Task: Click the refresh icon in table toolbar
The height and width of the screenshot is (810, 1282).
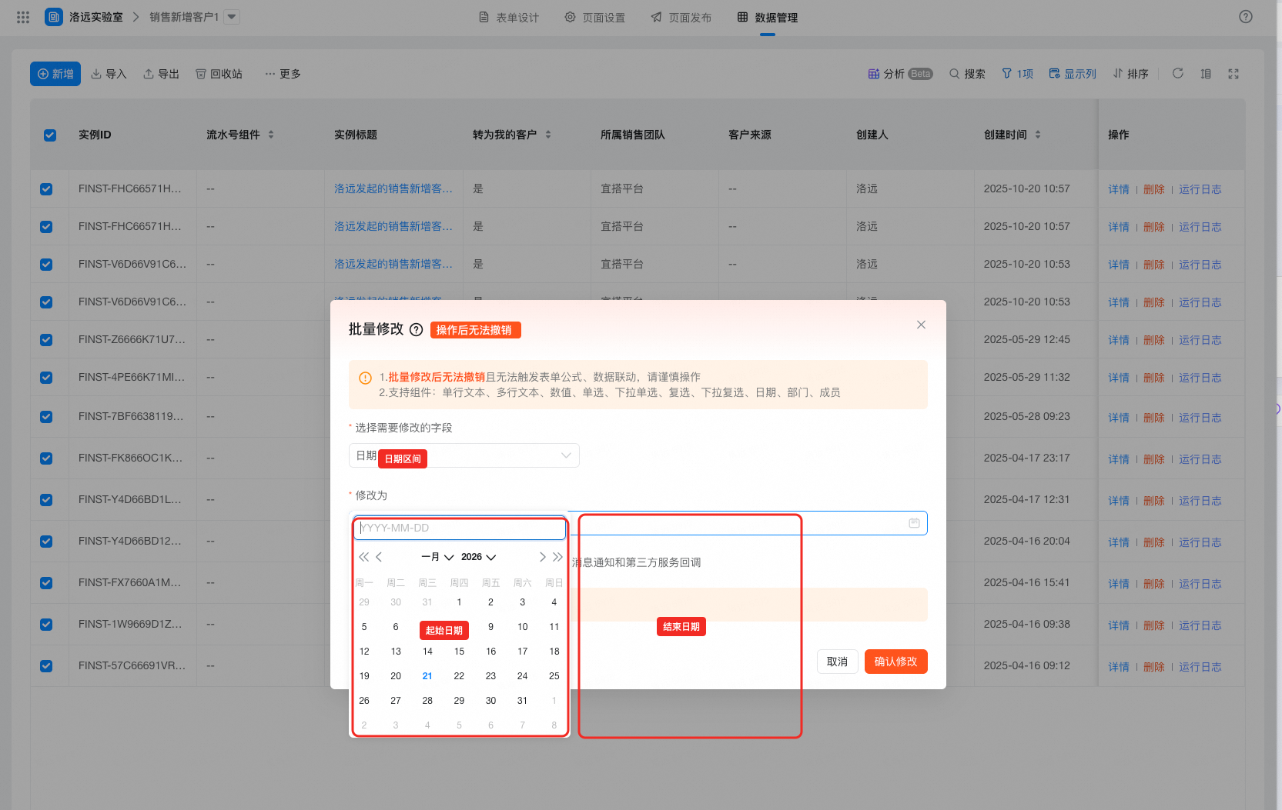Action: click(1178, 74)
